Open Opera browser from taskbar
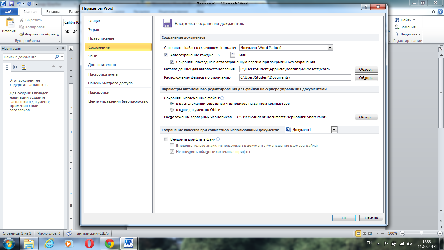The height and width of the screenshot is (250, 444). point(89,243)
